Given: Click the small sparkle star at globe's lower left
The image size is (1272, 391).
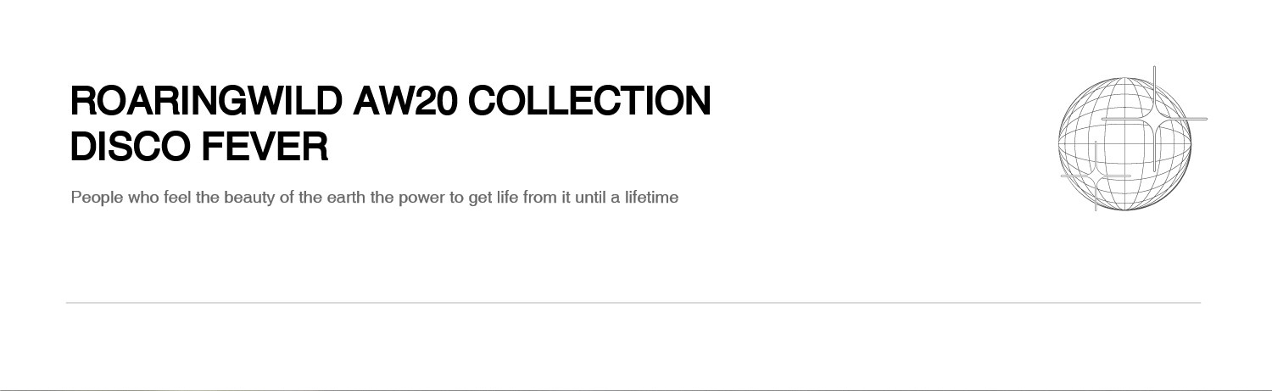Looking at the screenshot, I should click(1095, 176).
